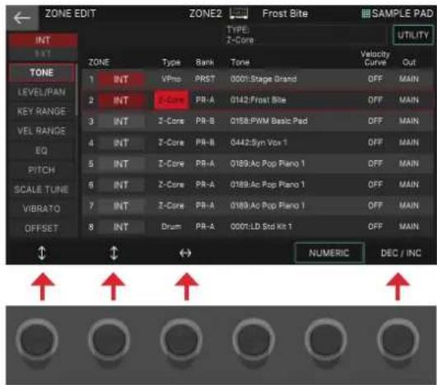Select the VPno type of zone 1
This screenshot has width=437, height=385.
click(x=171, y=79)
